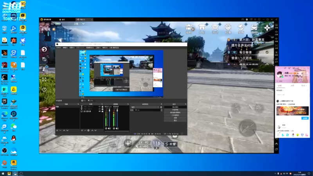Toggle lock on first text source
The width and height of the screenshot is (313, 176).
pyautogui.click(x=103, y=107)
